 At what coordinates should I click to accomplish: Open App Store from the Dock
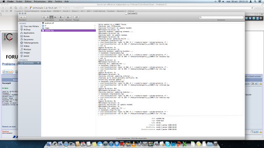point(117,144)
